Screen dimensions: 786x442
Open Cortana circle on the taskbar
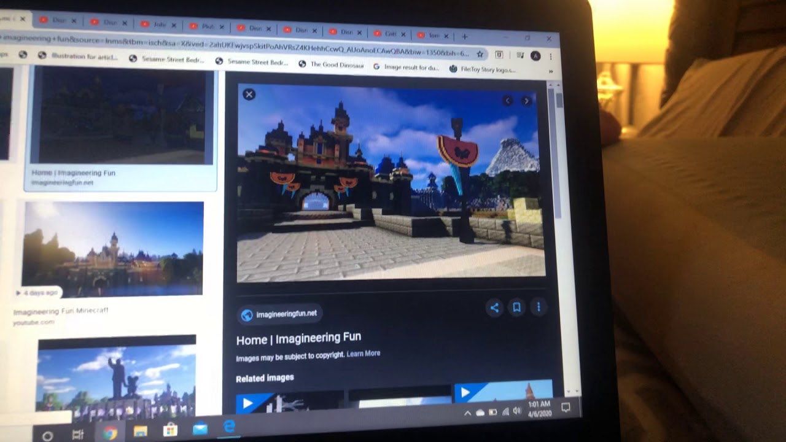(x=47, y=436)
